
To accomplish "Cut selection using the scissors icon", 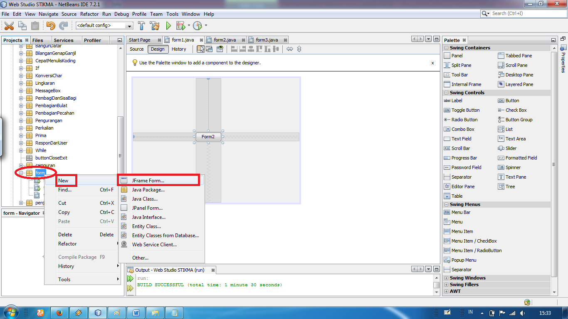I will (9, 25).
